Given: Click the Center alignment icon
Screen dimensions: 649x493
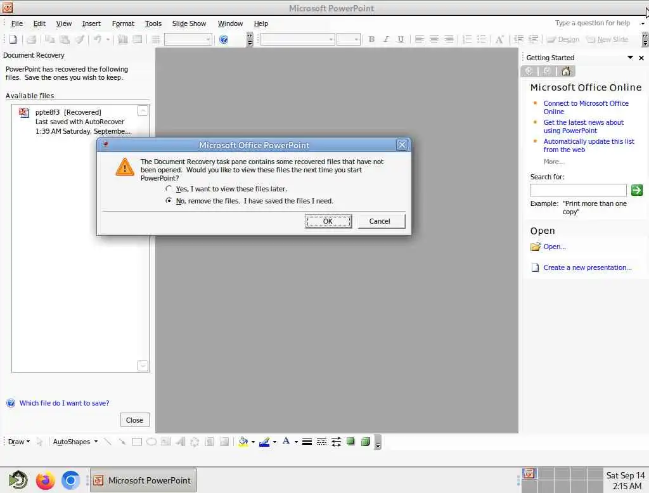Looking at the screenshot, I should pos(434,39).
